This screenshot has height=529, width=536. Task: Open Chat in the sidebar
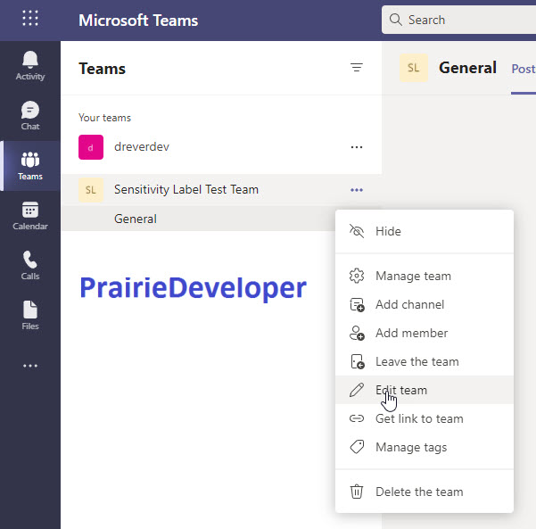click(x=30, y=116)
